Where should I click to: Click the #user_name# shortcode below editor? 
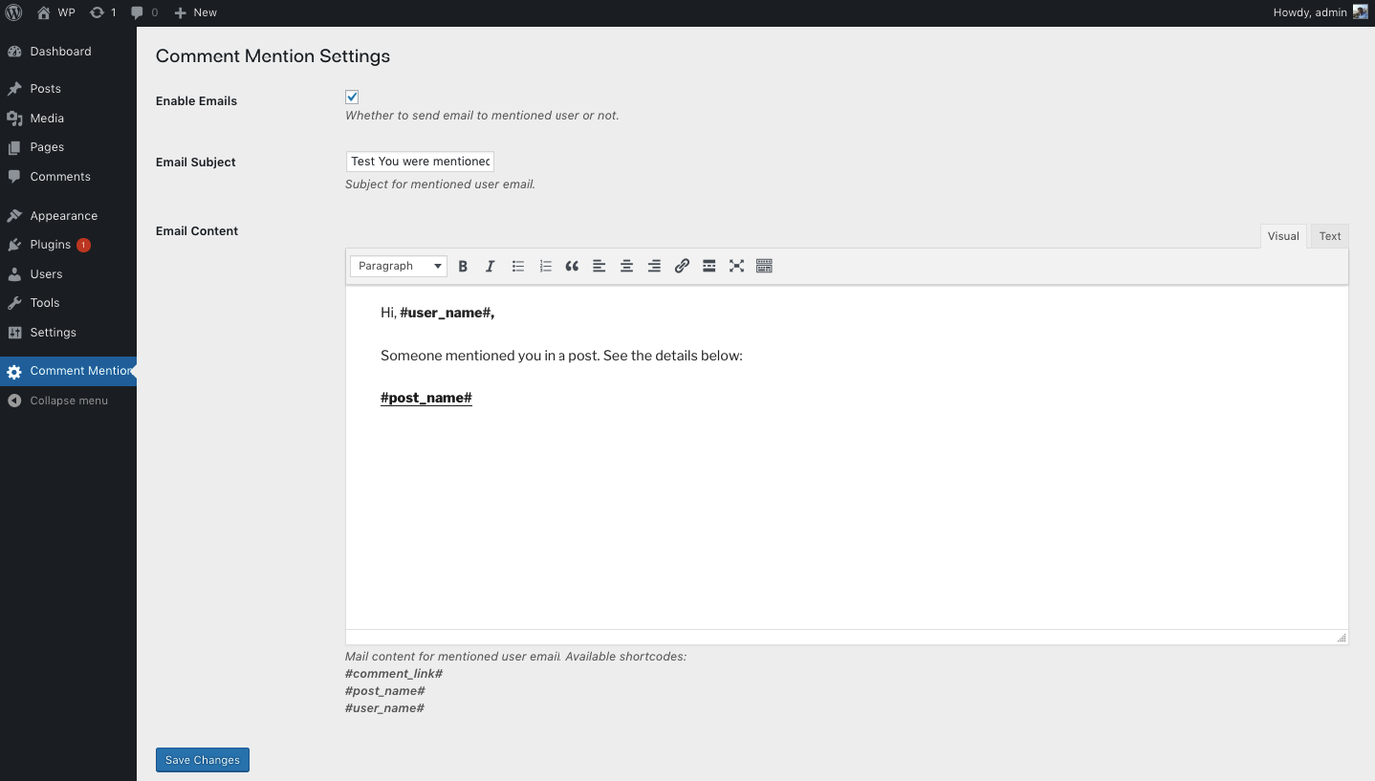point(384,708)
